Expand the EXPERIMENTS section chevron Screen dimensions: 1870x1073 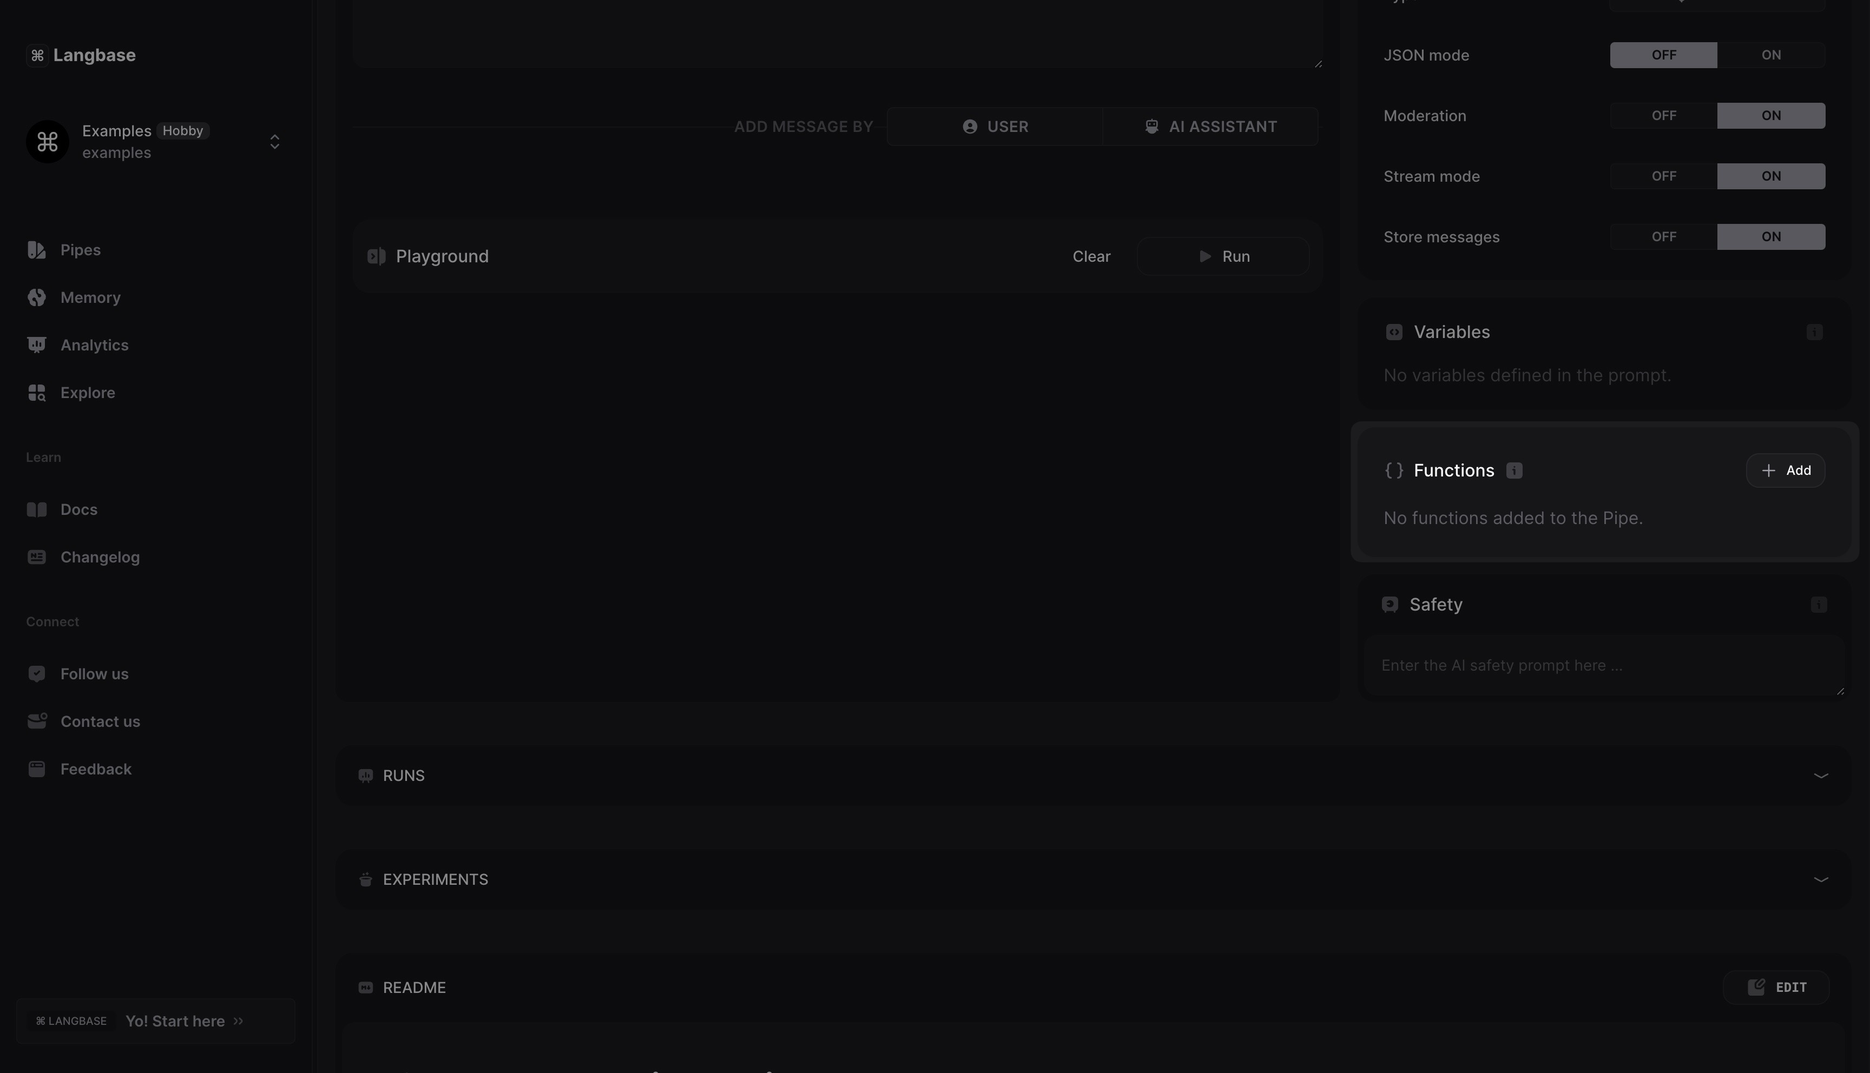[x=1820, y=879]
